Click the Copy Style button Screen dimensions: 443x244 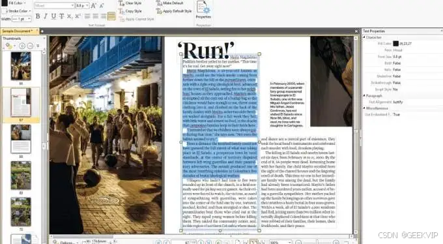[130, 11]
